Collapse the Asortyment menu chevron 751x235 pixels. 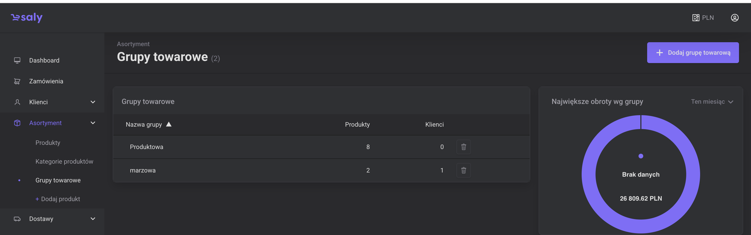coord(93,123)
